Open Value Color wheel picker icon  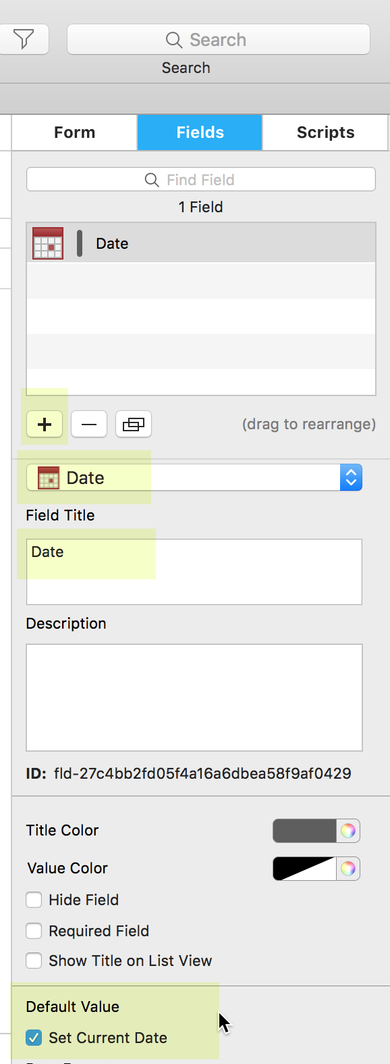point(348,869)
